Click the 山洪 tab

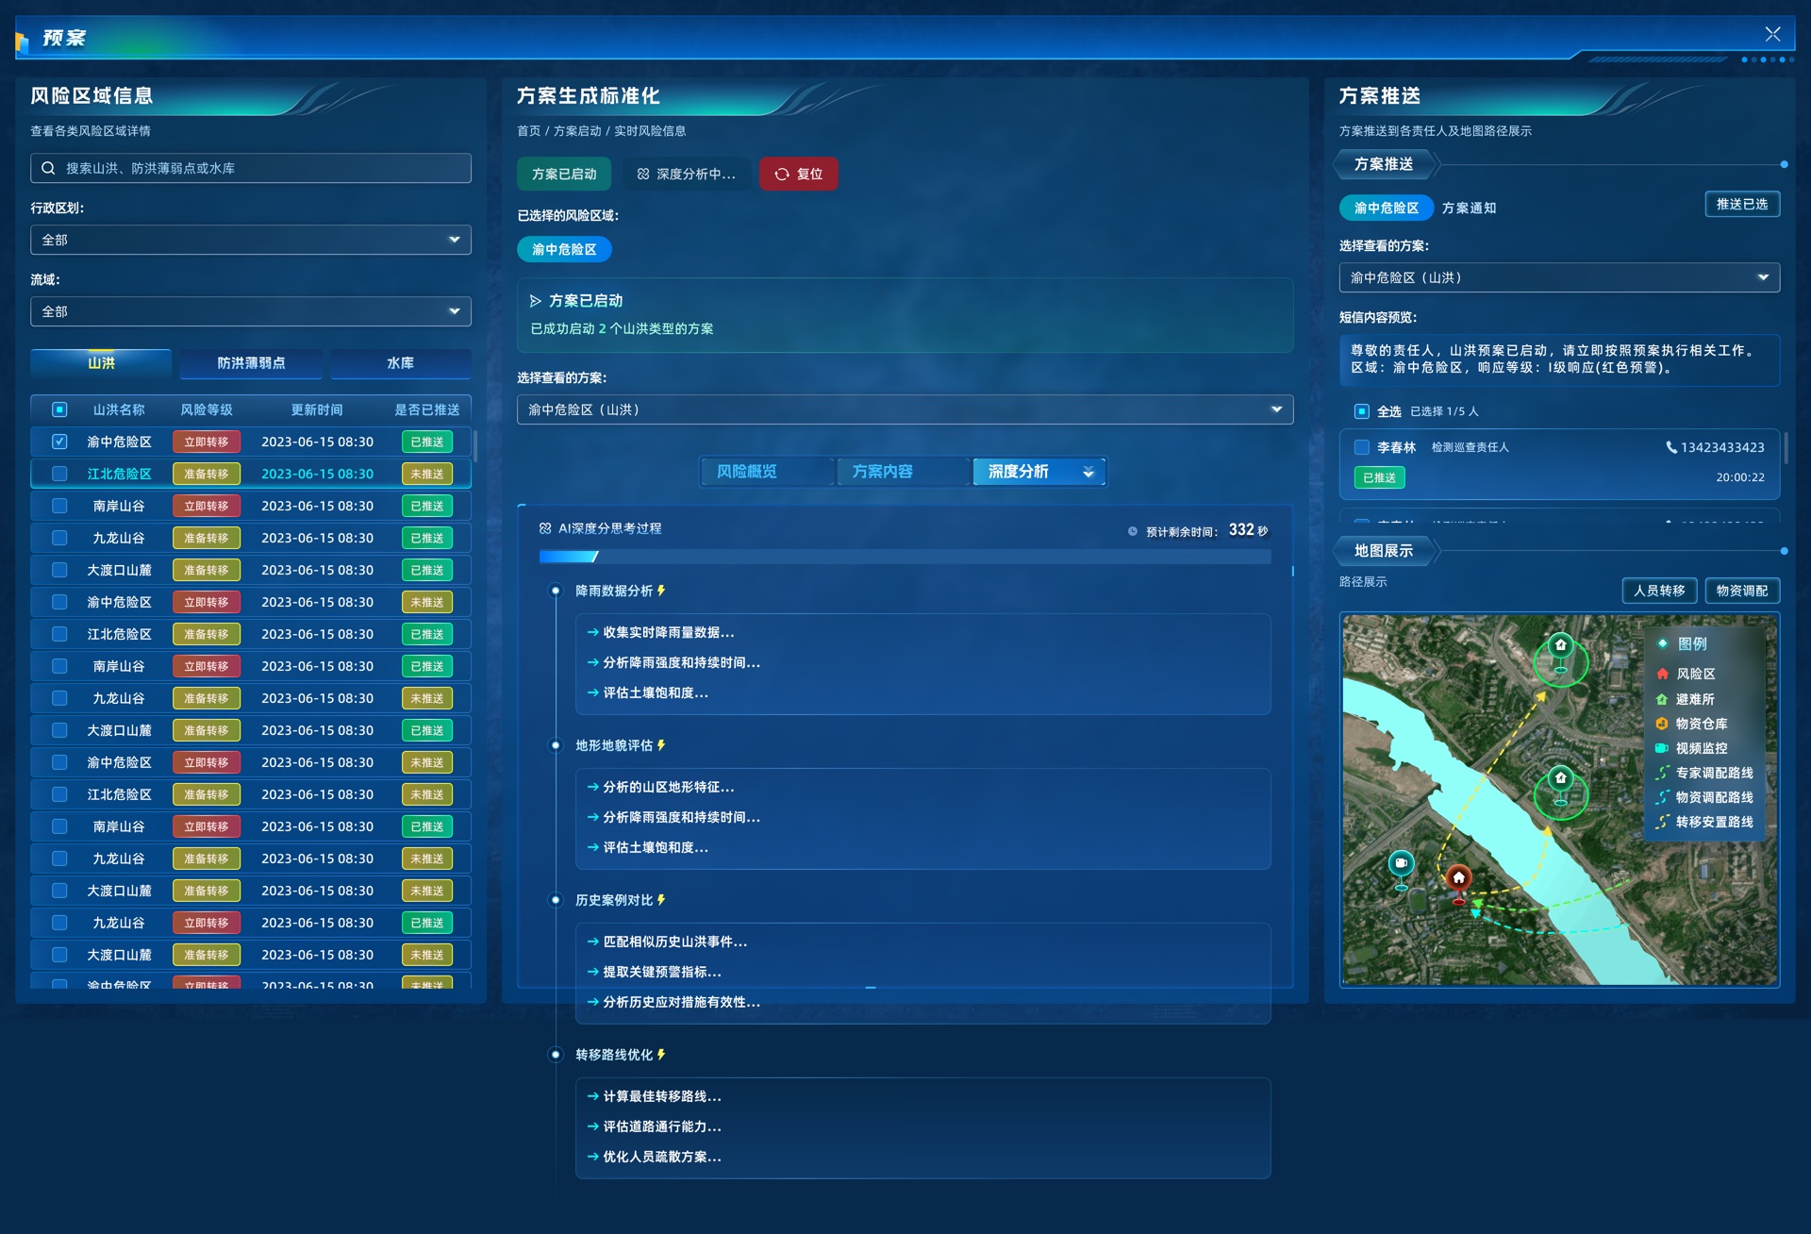[101, 363]
